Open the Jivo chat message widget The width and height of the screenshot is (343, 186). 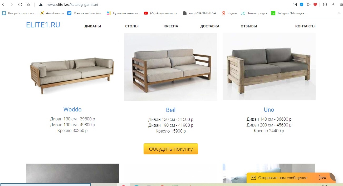[291, 178]
